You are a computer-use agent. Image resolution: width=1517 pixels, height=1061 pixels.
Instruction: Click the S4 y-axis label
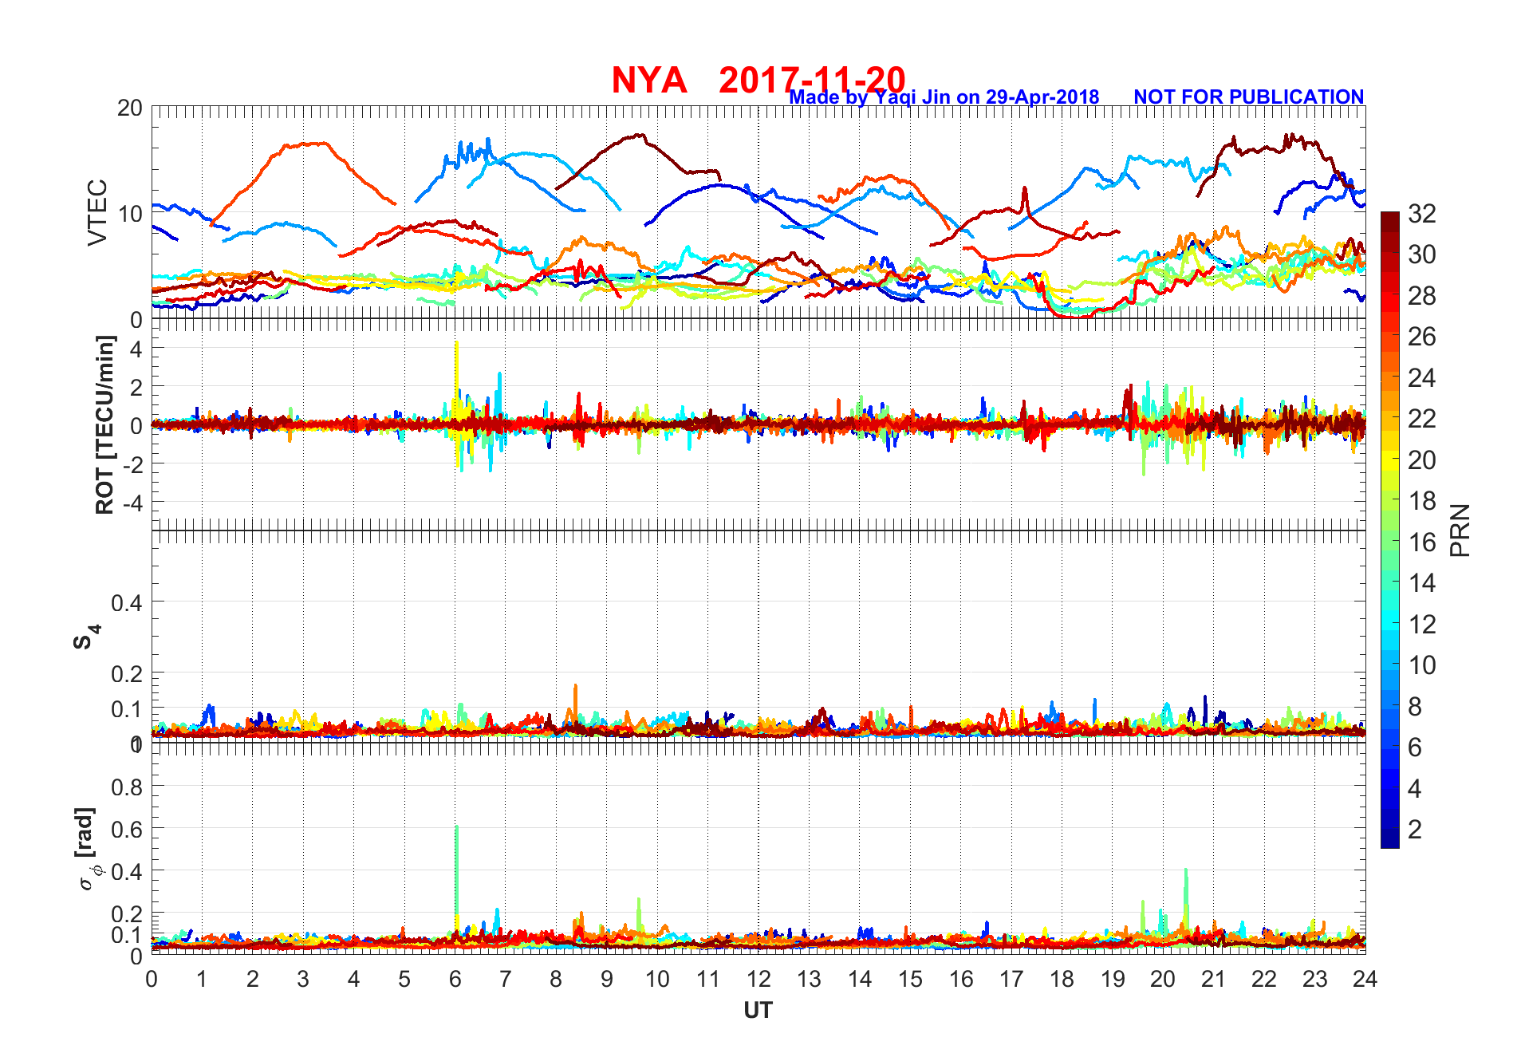(x=86, y=637)
